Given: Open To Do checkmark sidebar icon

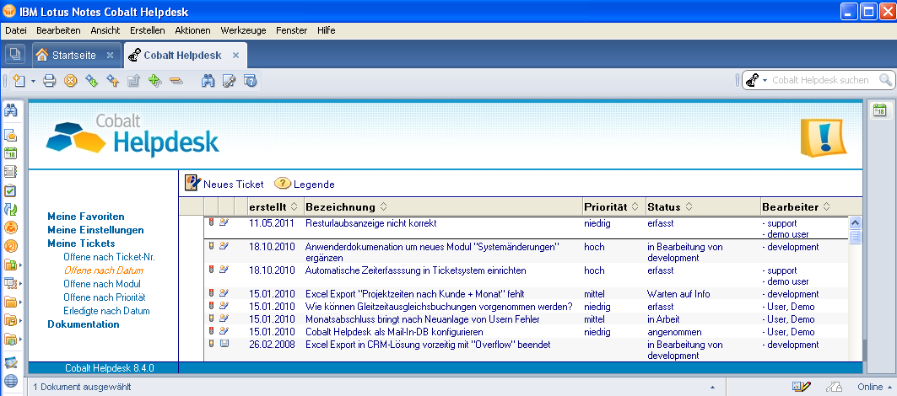Looking at the screenshot, I should (11, 191).
